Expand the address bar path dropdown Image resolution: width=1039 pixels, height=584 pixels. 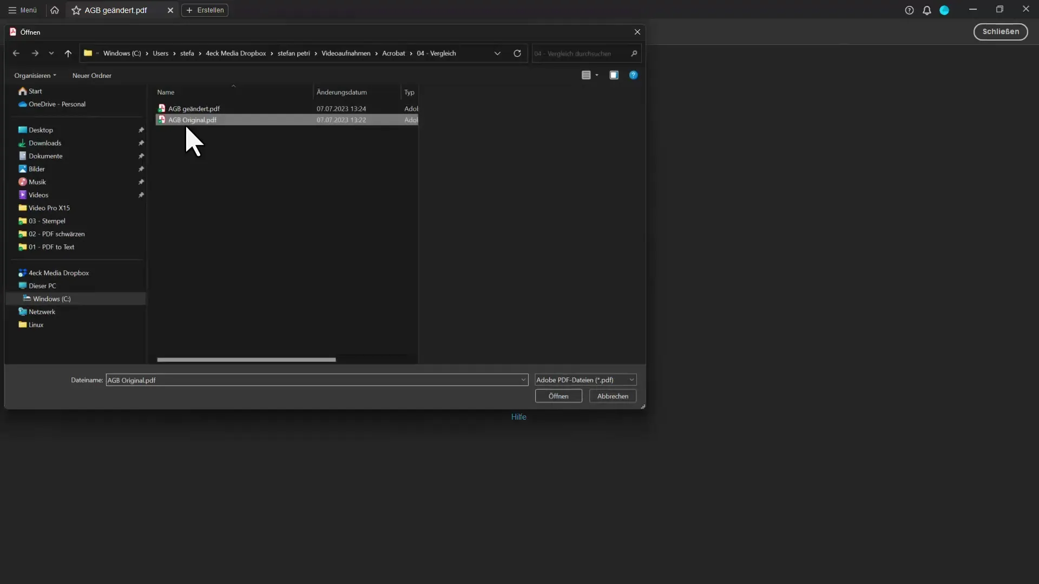(x=497, y=53)
